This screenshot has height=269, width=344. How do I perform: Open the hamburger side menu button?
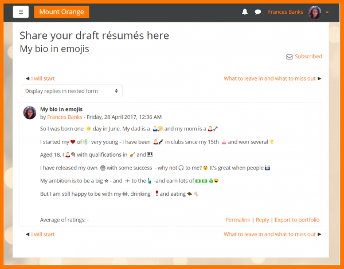pos(21,12)
